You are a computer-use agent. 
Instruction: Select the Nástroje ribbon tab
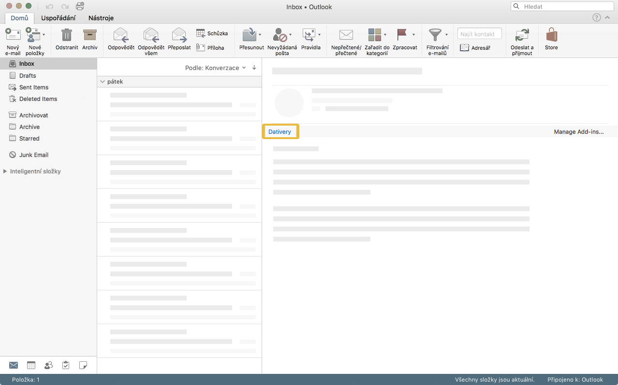click(x=101, y=18)
